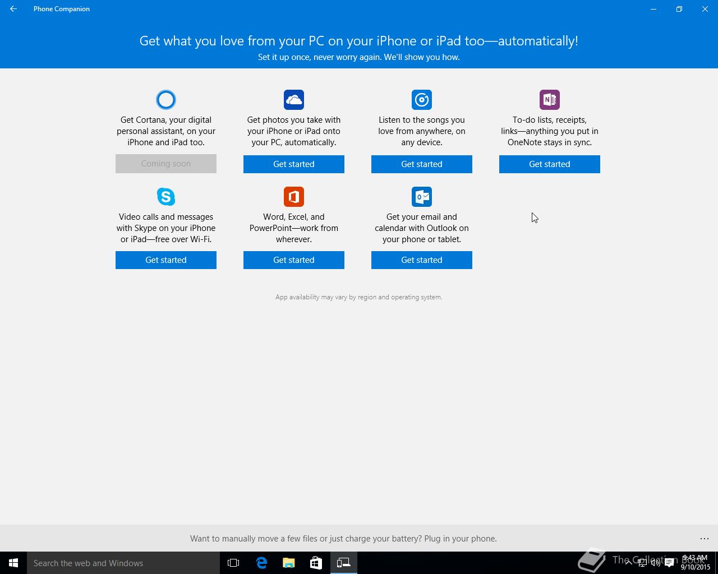Open File Explorer from the taskbar

tap(289, 563)
